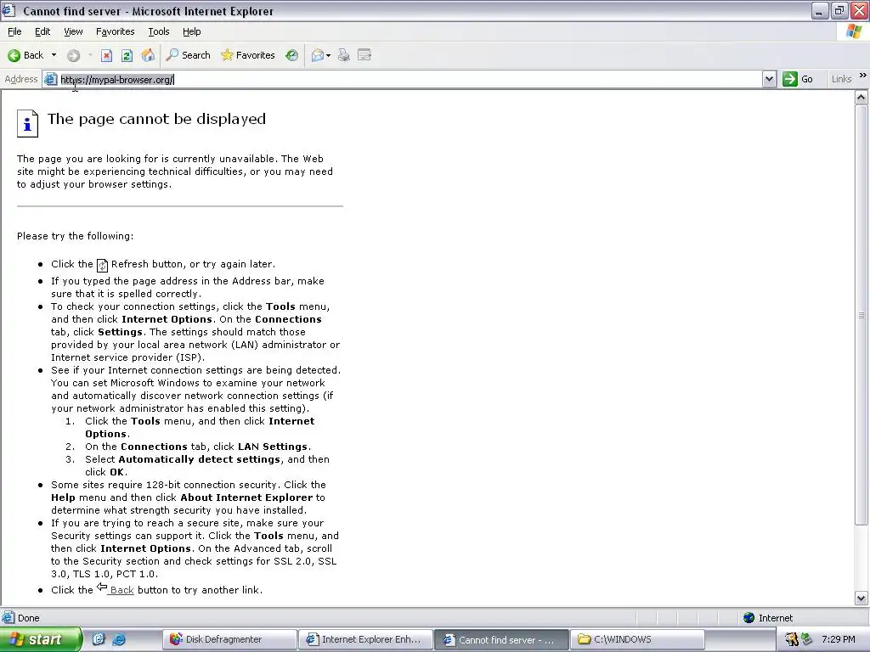Click the Back link in page
Viewport: 870px width, 652px height.
click(x=121, y=590)
